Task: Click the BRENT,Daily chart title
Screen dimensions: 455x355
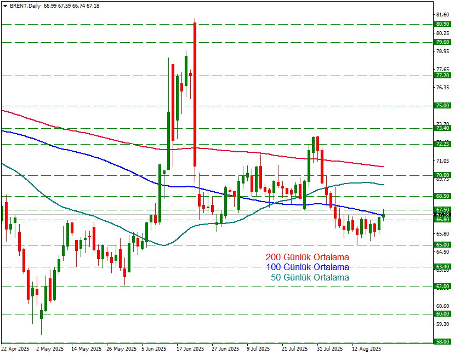Action: (25, 6)
